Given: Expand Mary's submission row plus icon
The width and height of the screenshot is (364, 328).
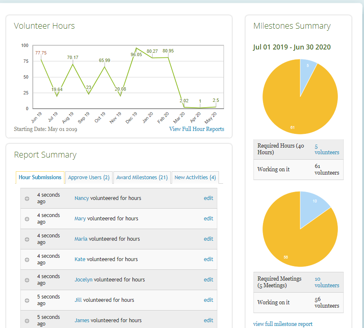Looking at the screenshot, I should 27,219.
